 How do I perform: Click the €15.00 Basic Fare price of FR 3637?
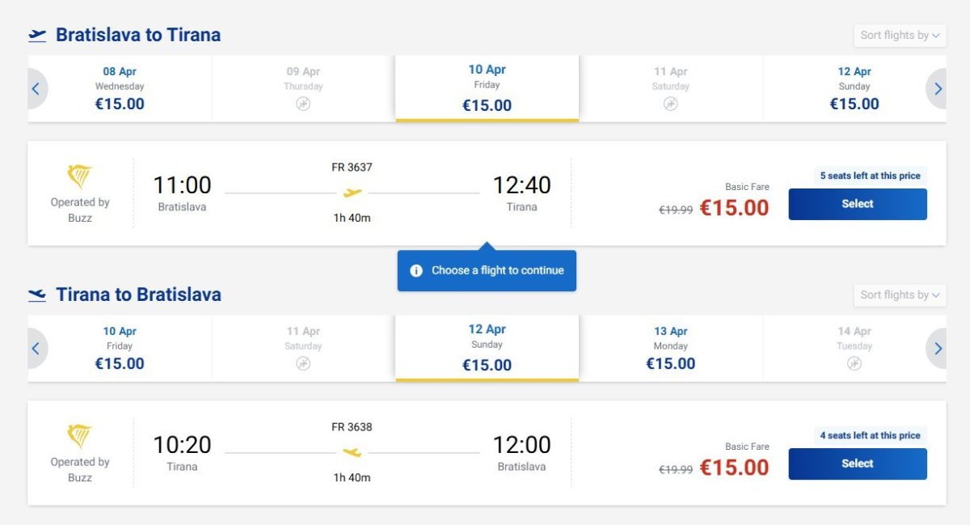pyautogui.click(x=734, y=208)
